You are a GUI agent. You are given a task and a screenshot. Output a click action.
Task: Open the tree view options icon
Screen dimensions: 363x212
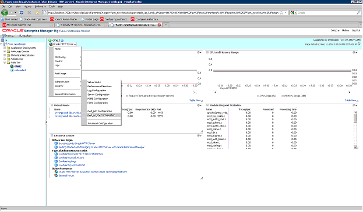click(x=3, y=41)
